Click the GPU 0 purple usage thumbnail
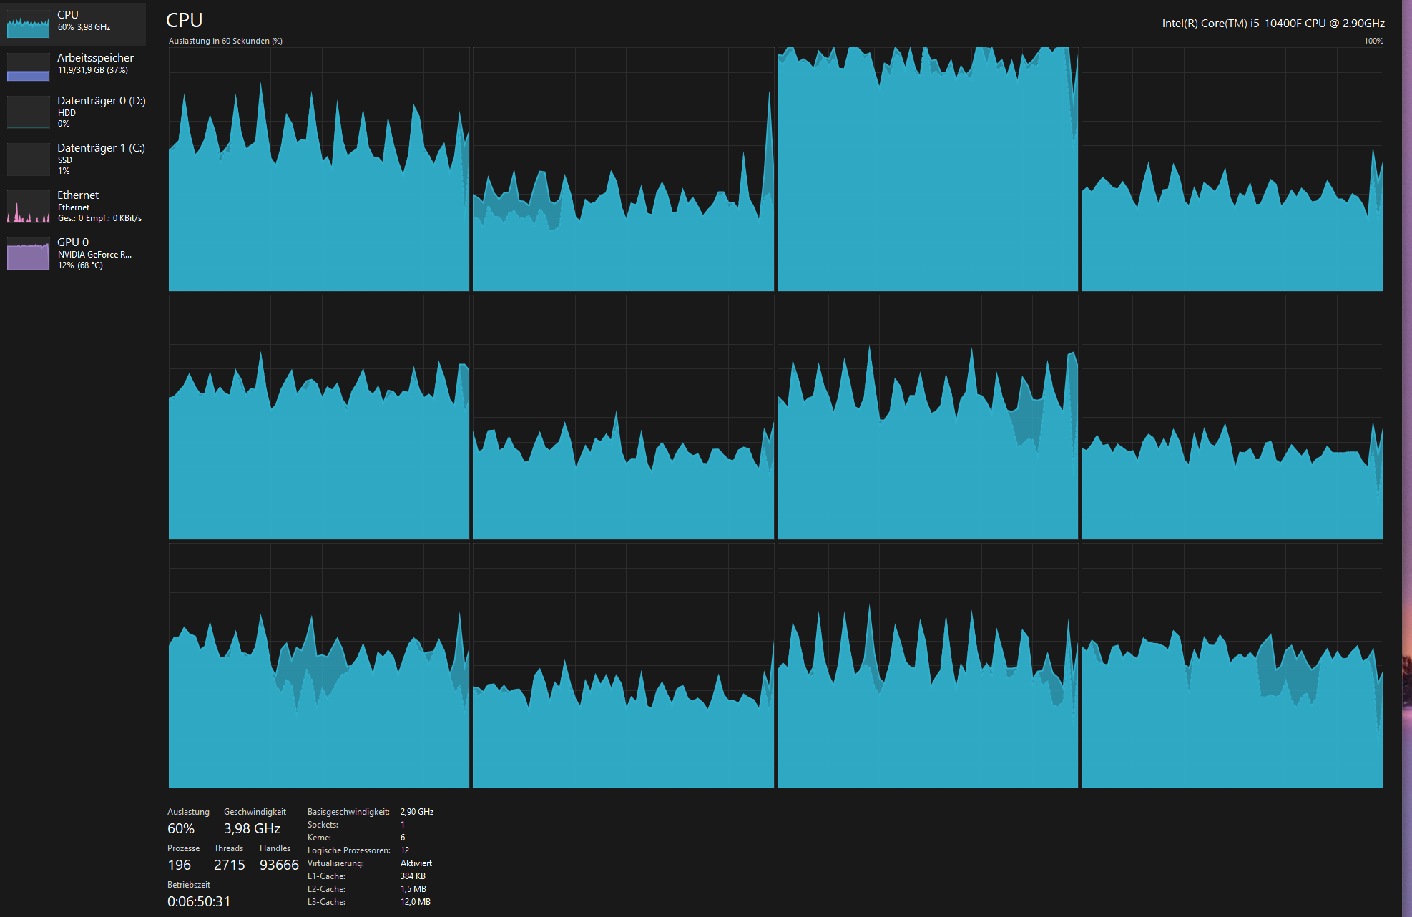Viewport: 1412px width, 917px height. point(29,254)
